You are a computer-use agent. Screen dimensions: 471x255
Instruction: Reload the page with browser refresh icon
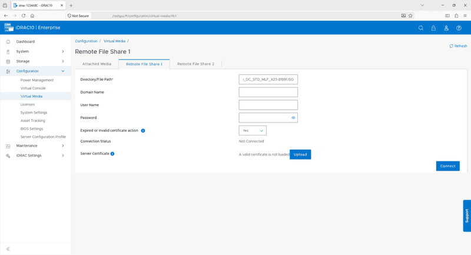coord(24,16)
